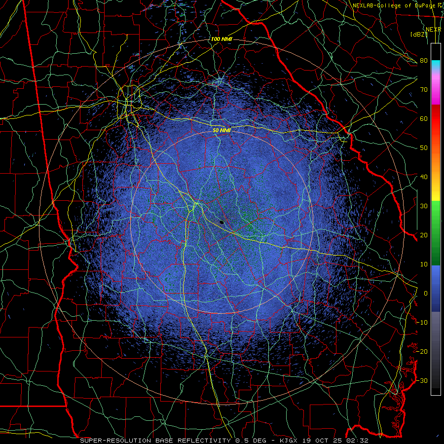Click the "100 NMI" range ring label
This screenshot has height=444, width=444.
[x=222, y=39]
